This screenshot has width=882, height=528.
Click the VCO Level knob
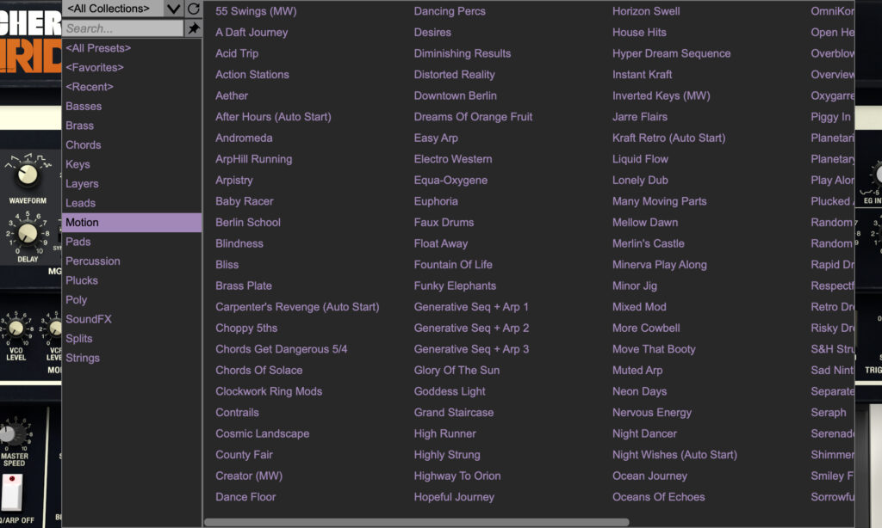[x=16, y=328]
